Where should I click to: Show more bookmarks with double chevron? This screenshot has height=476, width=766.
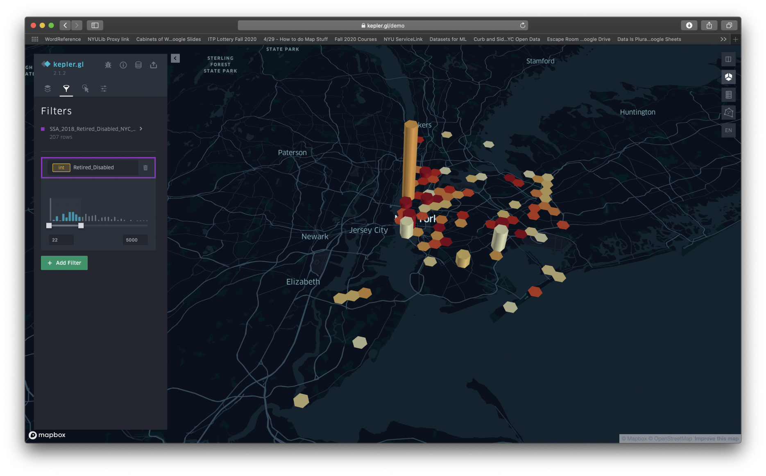723,39
